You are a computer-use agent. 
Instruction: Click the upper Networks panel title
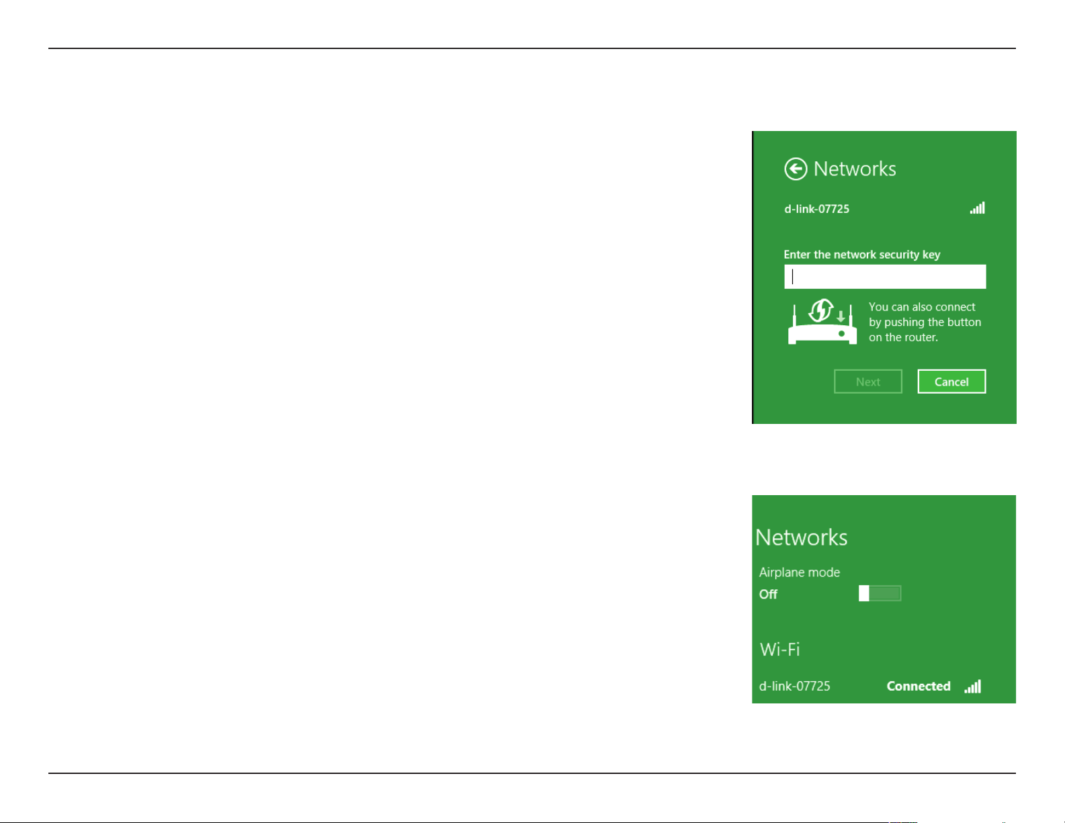coord(855,169)
